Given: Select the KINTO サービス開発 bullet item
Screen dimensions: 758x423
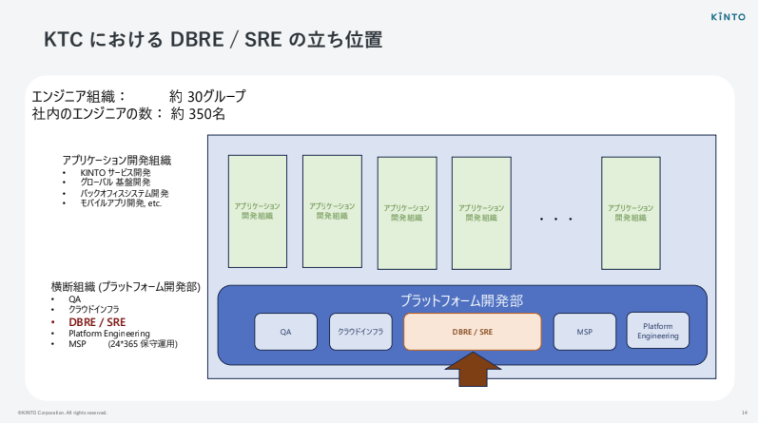Looking at the screenshot, I should point(115,172).
